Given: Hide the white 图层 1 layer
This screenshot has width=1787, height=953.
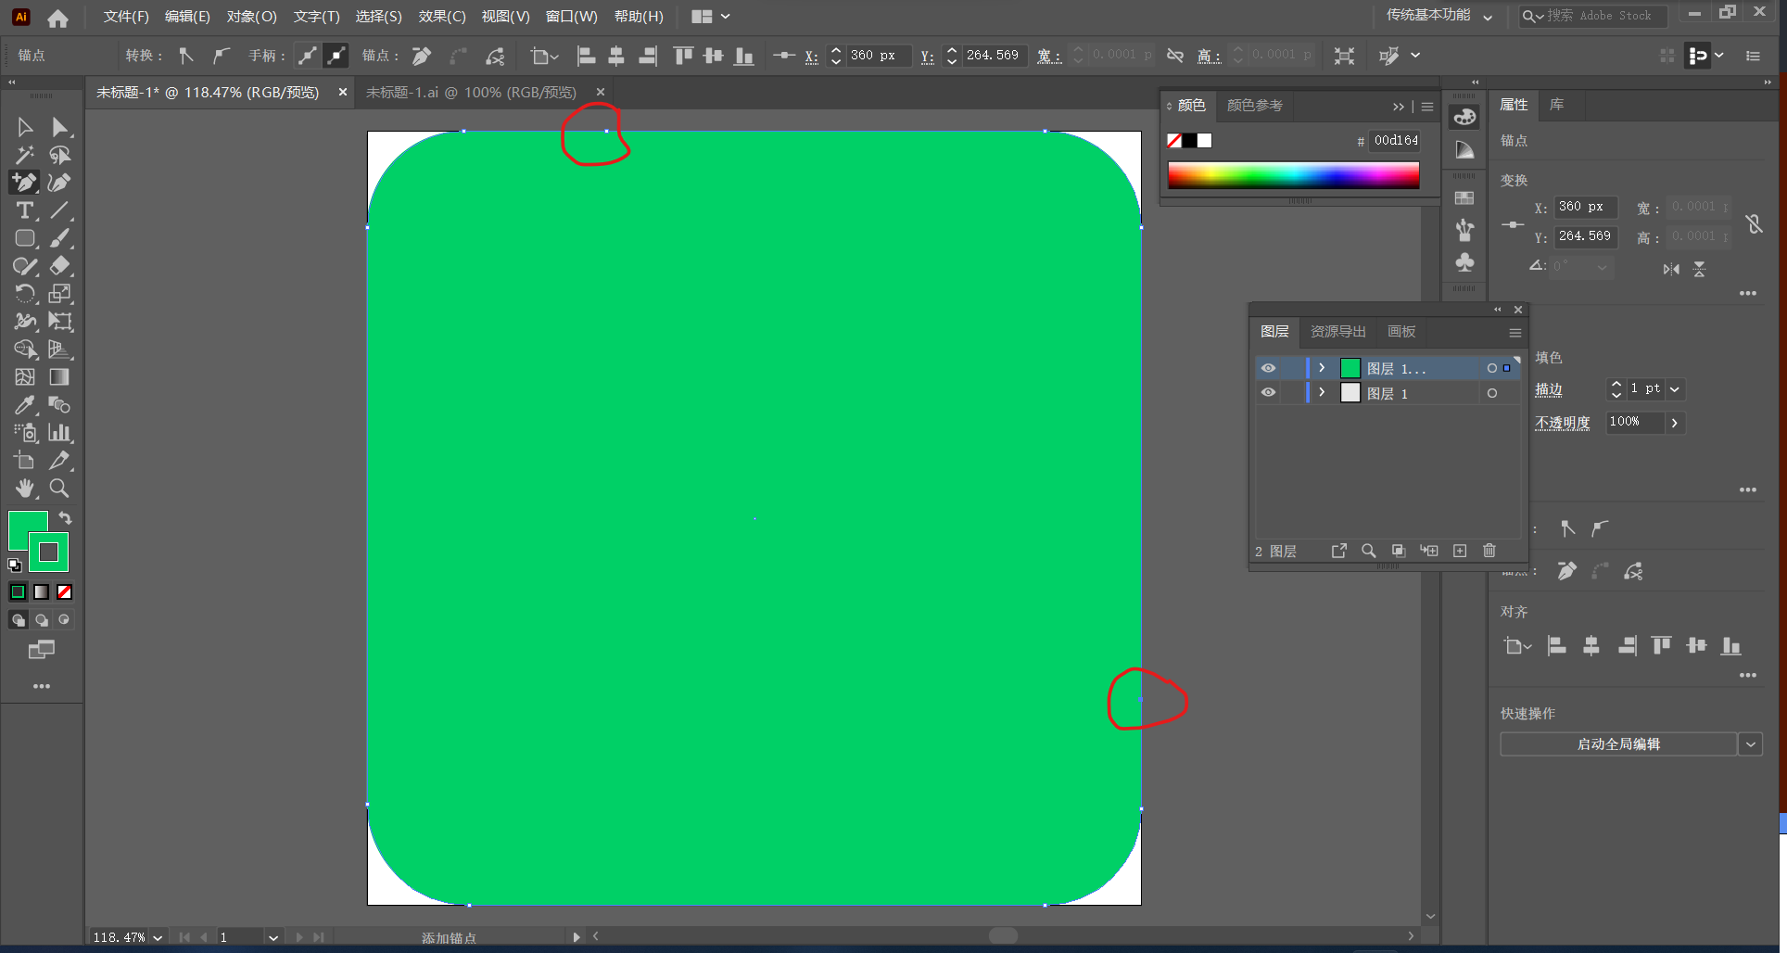Looking at the screenshot, I should click(x=1268, y=393).
